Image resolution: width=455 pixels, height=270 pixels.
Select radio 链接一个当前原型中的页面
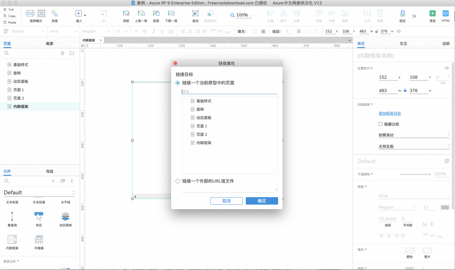coord(178,83)
